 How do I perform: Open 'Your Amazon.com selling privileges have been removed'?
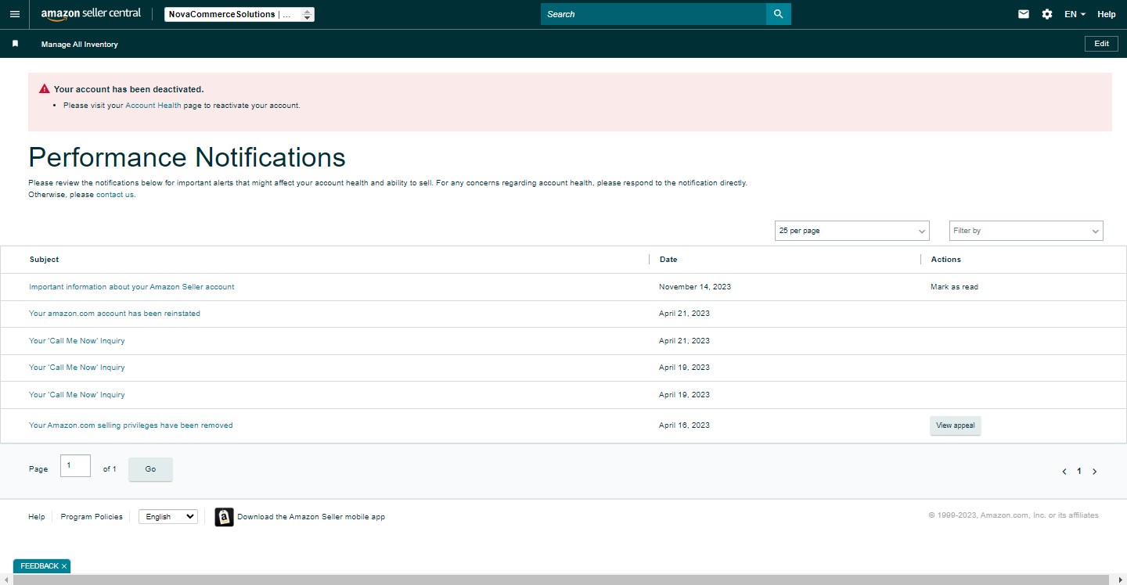[131, 425]
